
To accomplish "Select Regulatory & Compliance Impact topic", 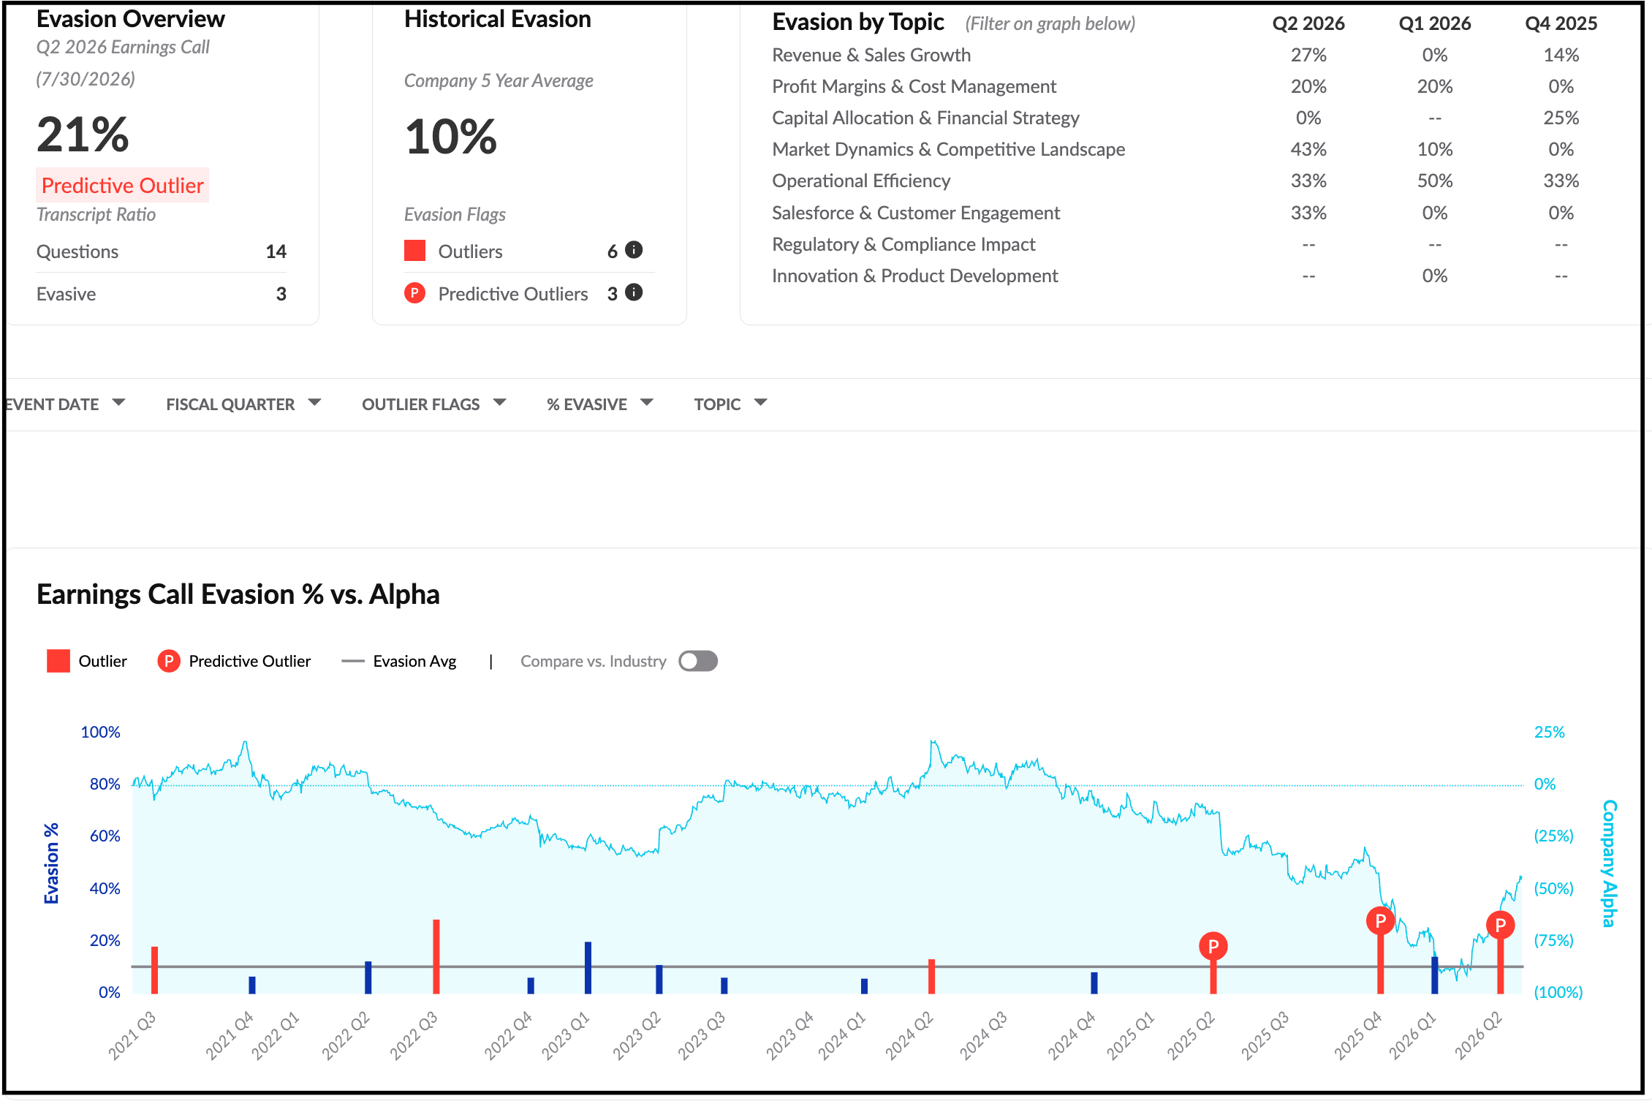I will [903, 244].
